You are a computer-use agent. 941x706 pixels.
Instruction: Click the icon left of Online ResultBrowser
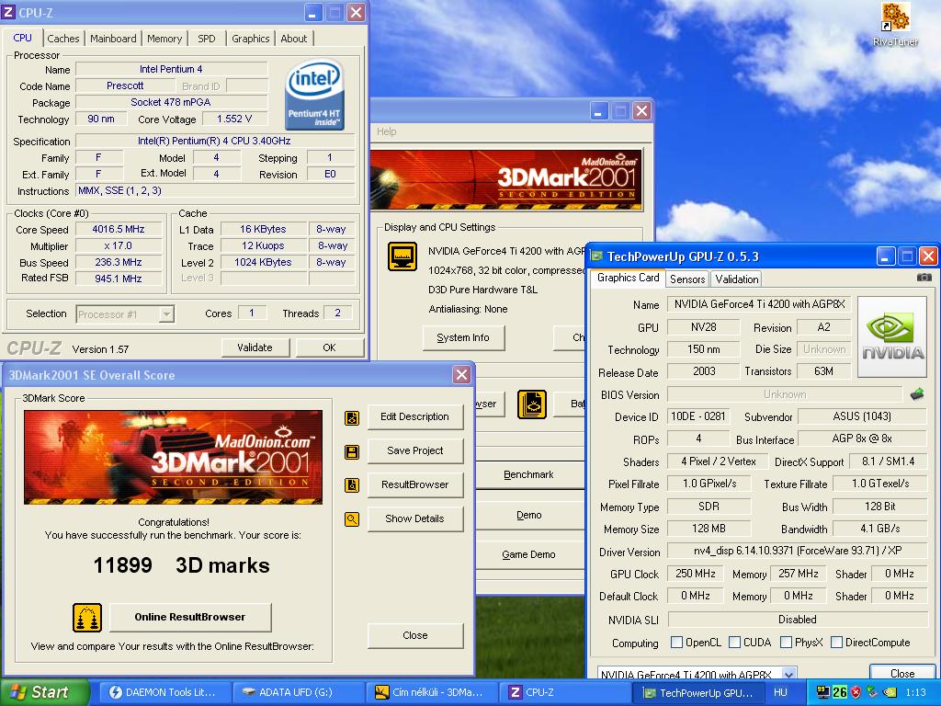point(87,617)
